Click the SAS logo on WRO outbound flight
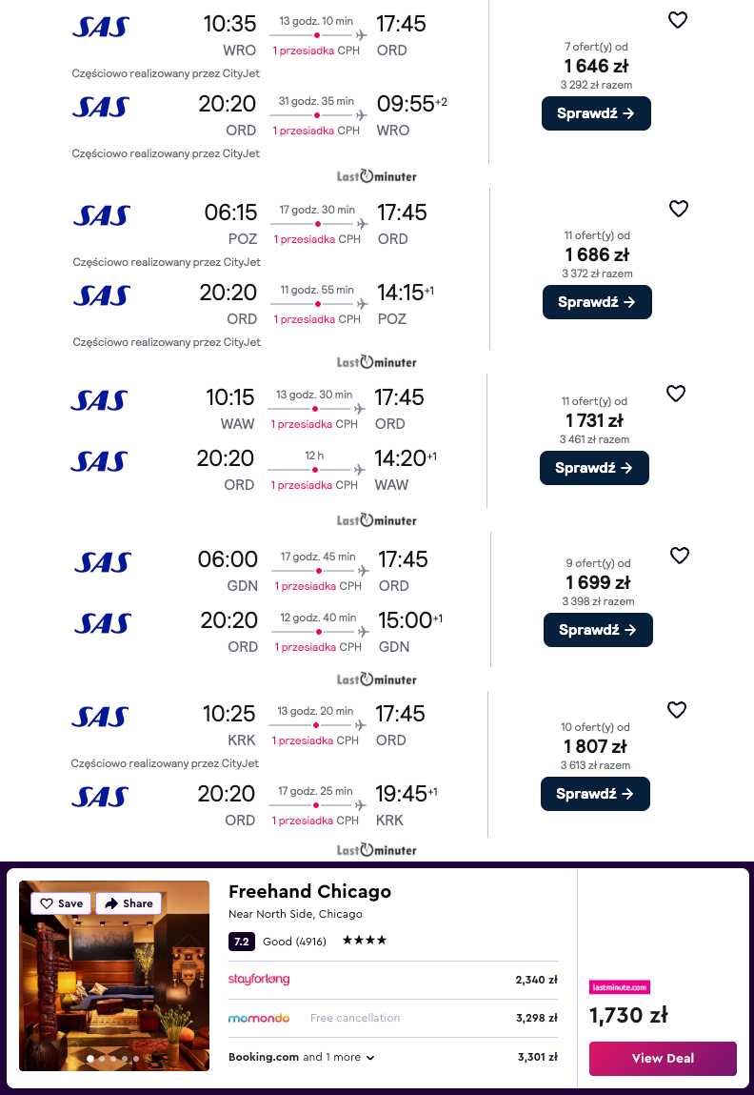The height and width of the screenshot is (1095, 754). 100,28
